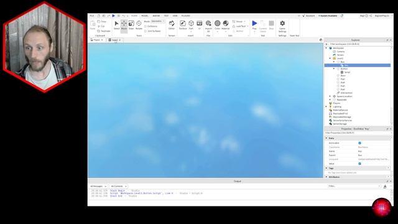Open the Toolbox panel
Viewport: 398px width, 224px height.
point(183,26)
